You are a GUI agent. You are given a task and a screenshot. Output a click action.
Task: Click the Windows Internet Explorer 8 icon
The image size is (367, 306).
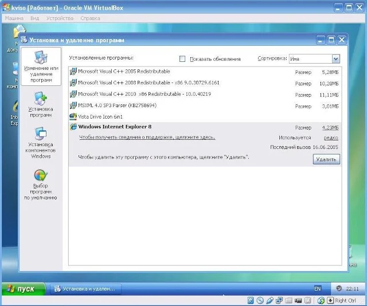tap(73, 127)
